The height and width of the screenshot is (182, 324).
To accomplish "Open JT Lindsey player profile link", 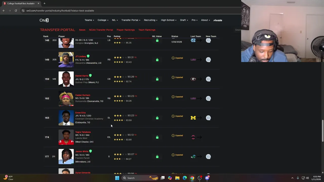I will (x=81, y=56).
